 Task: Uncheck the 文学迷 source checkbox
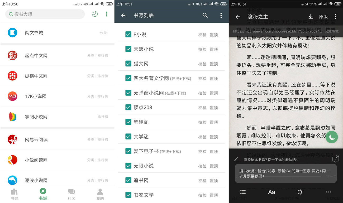[128, 137]
